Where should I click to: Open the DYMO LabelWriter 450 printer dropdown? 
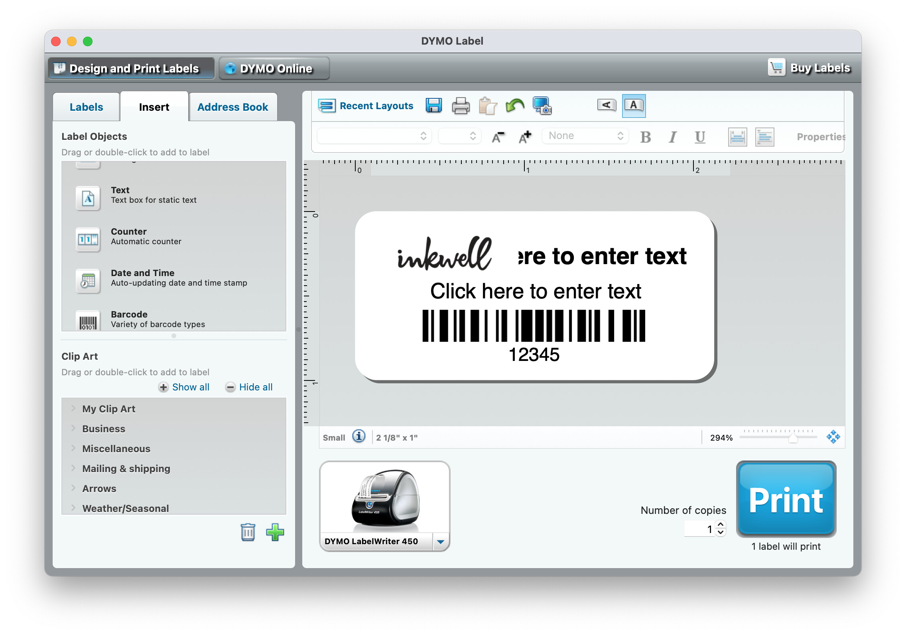[441, 542]
